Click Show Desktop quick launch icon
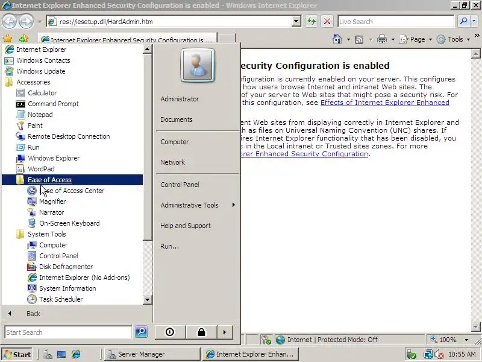Viewport: 482px width, 362px height. click(61, 354)
